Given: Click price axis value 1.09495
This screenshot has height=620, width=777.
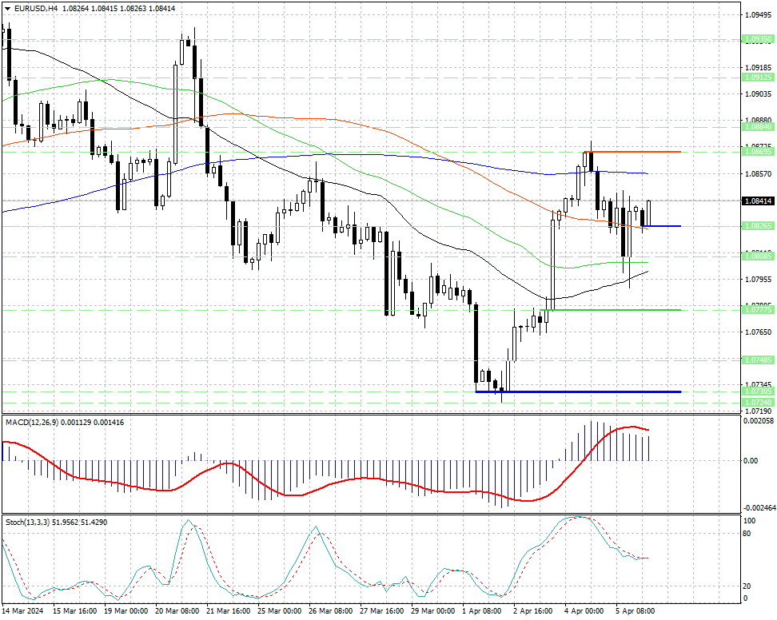Looking at the screenshot, I should [x=758, y=15].
